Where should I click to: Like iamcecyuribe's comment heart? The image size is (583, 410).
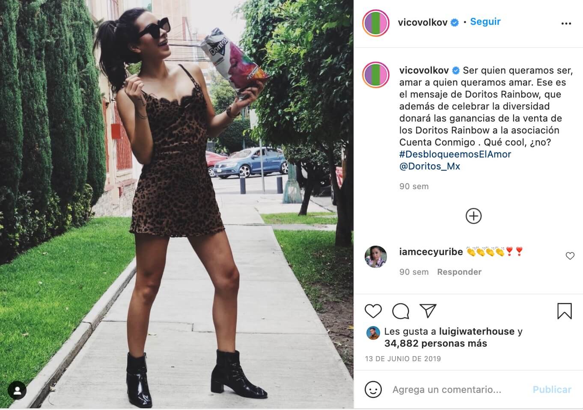coord(570,256)
